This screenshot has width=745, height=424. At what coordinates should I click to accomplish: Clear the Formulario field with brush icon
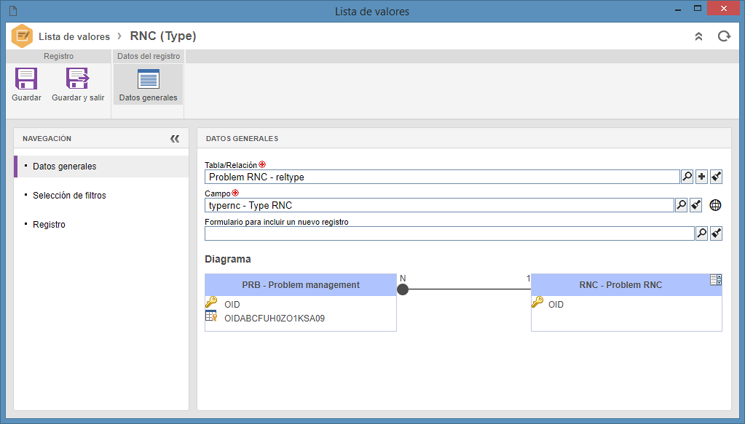click(x=717, y=233)
